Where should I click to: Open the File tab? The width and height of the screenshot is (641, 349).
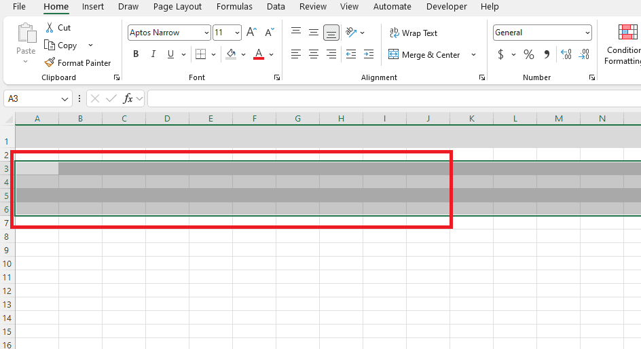click(x=19, y=7)
